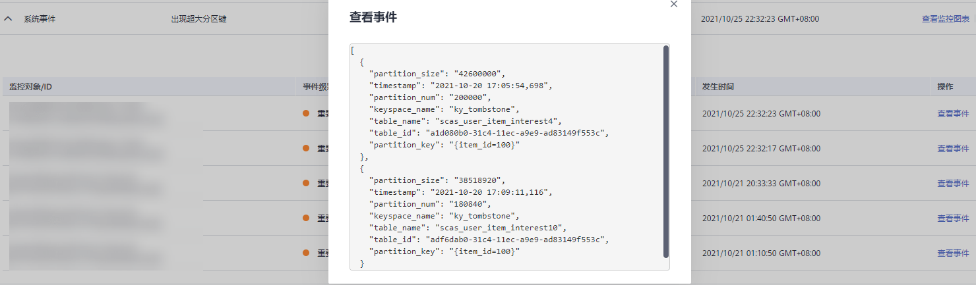This screenshot has width=976, height=285.
Task: Click the 发生时间 column header
Action: (x=717, y=87)
